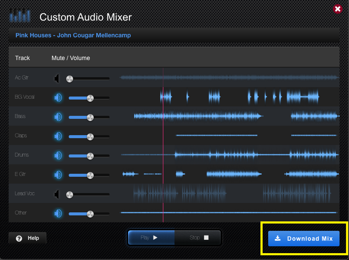349x260 pixels.
Task: Unmute the Ac Gtr track speaker icon
Action: click(x=57, y=79)
